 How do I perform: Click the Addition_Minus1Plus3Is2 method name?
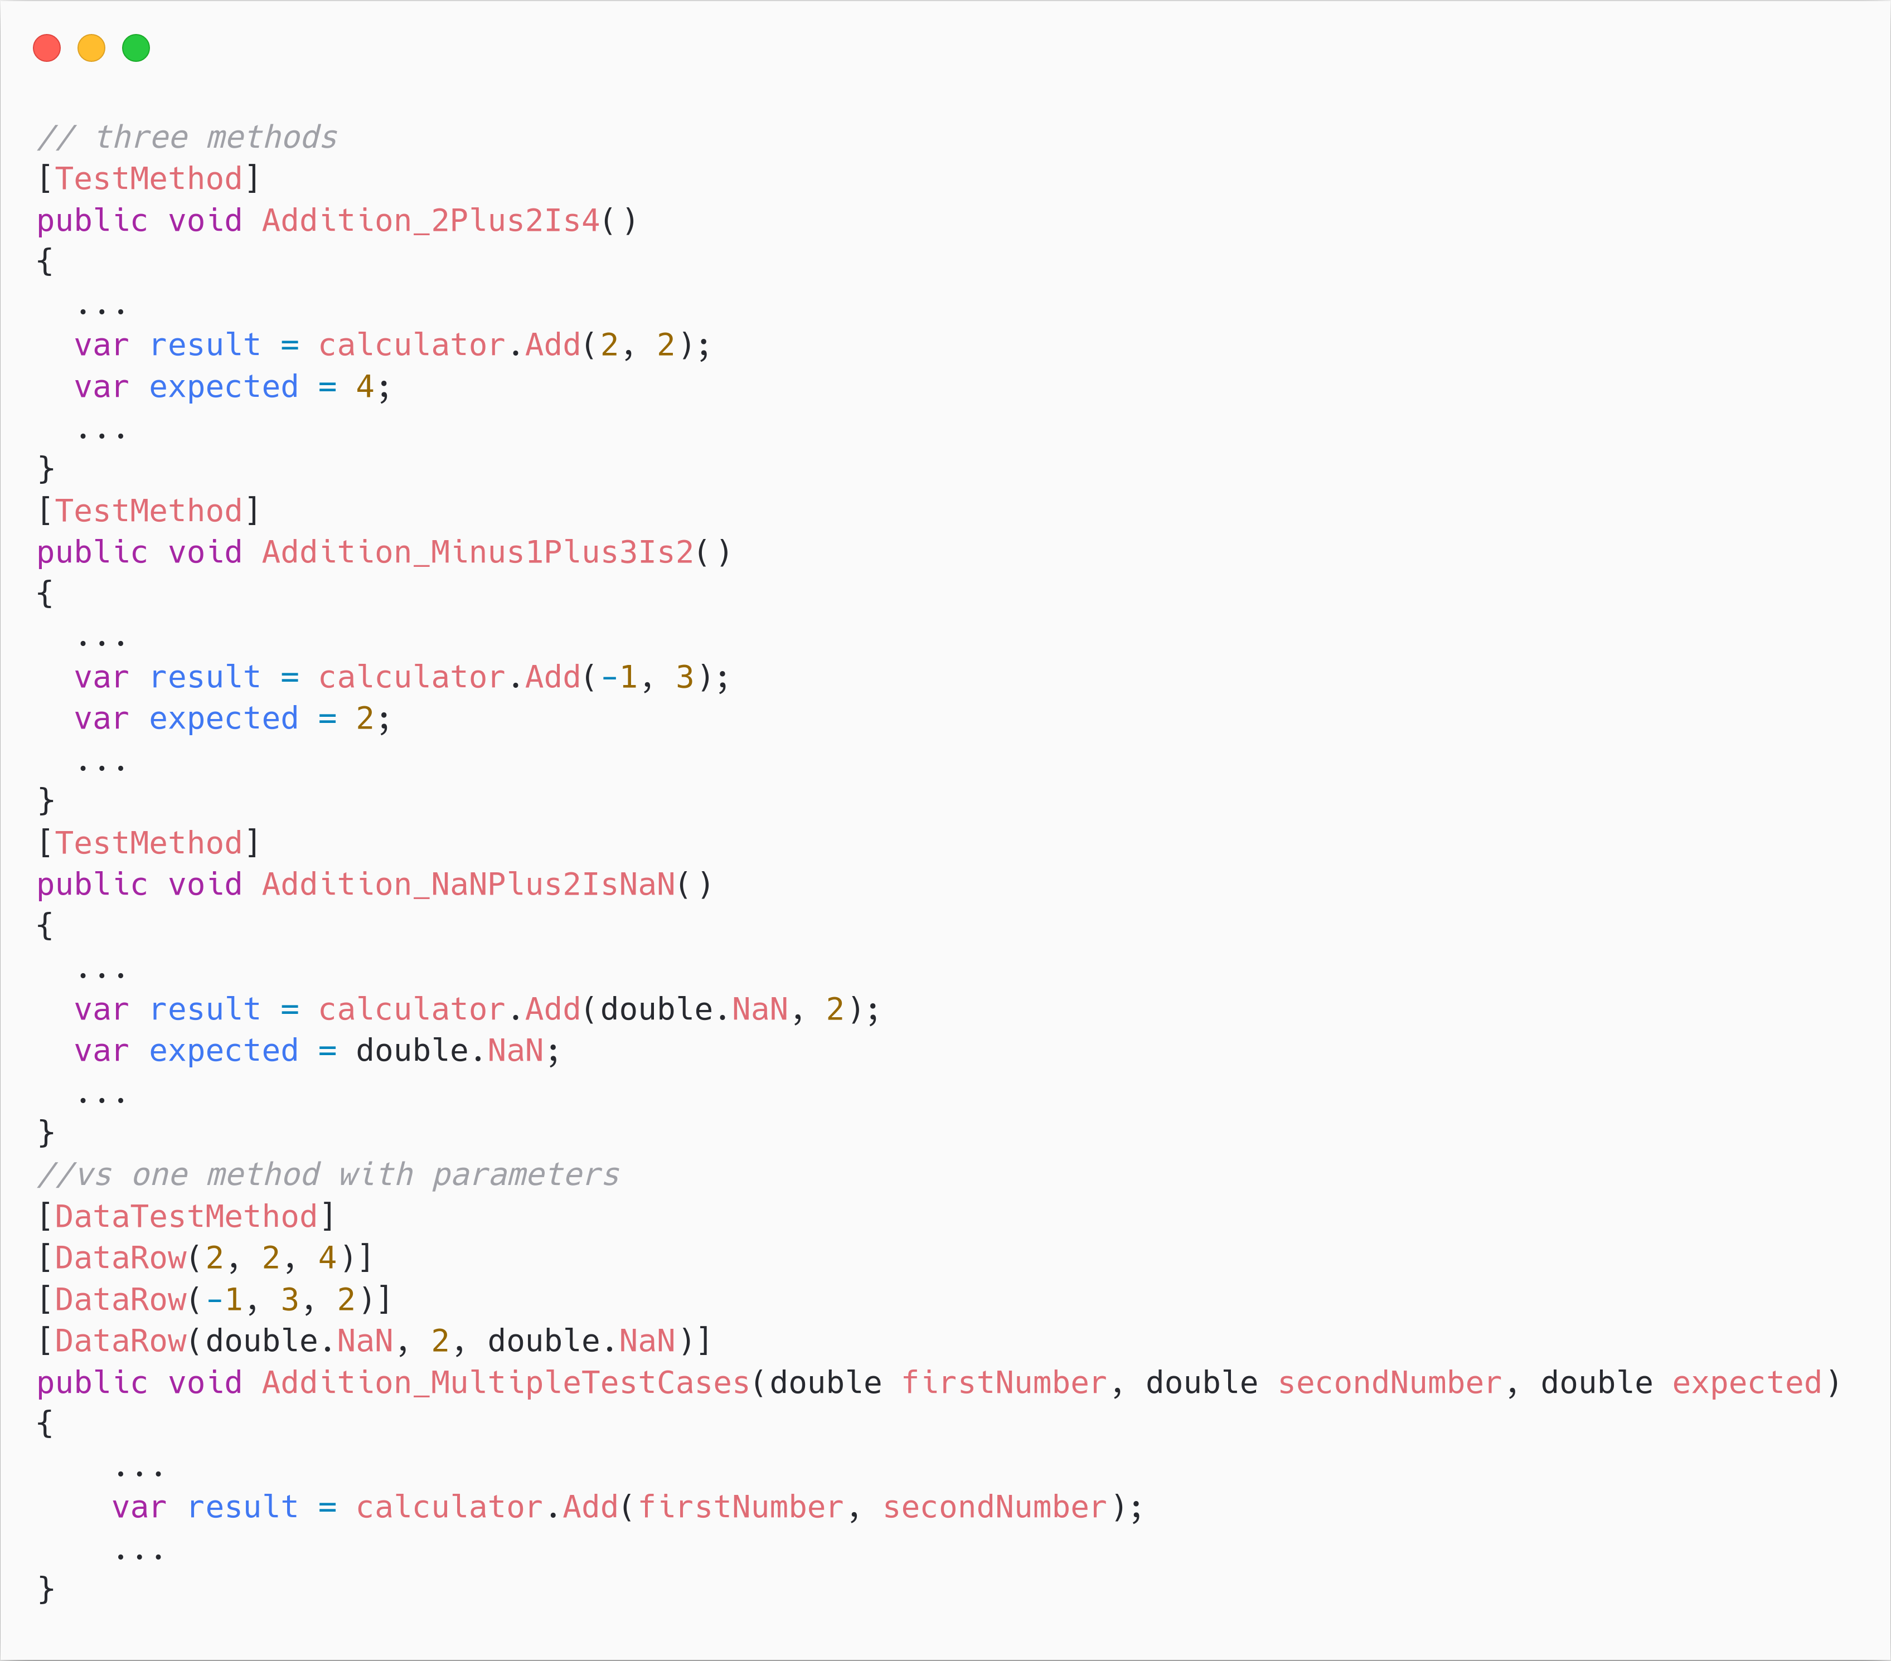tap(477, 552)
